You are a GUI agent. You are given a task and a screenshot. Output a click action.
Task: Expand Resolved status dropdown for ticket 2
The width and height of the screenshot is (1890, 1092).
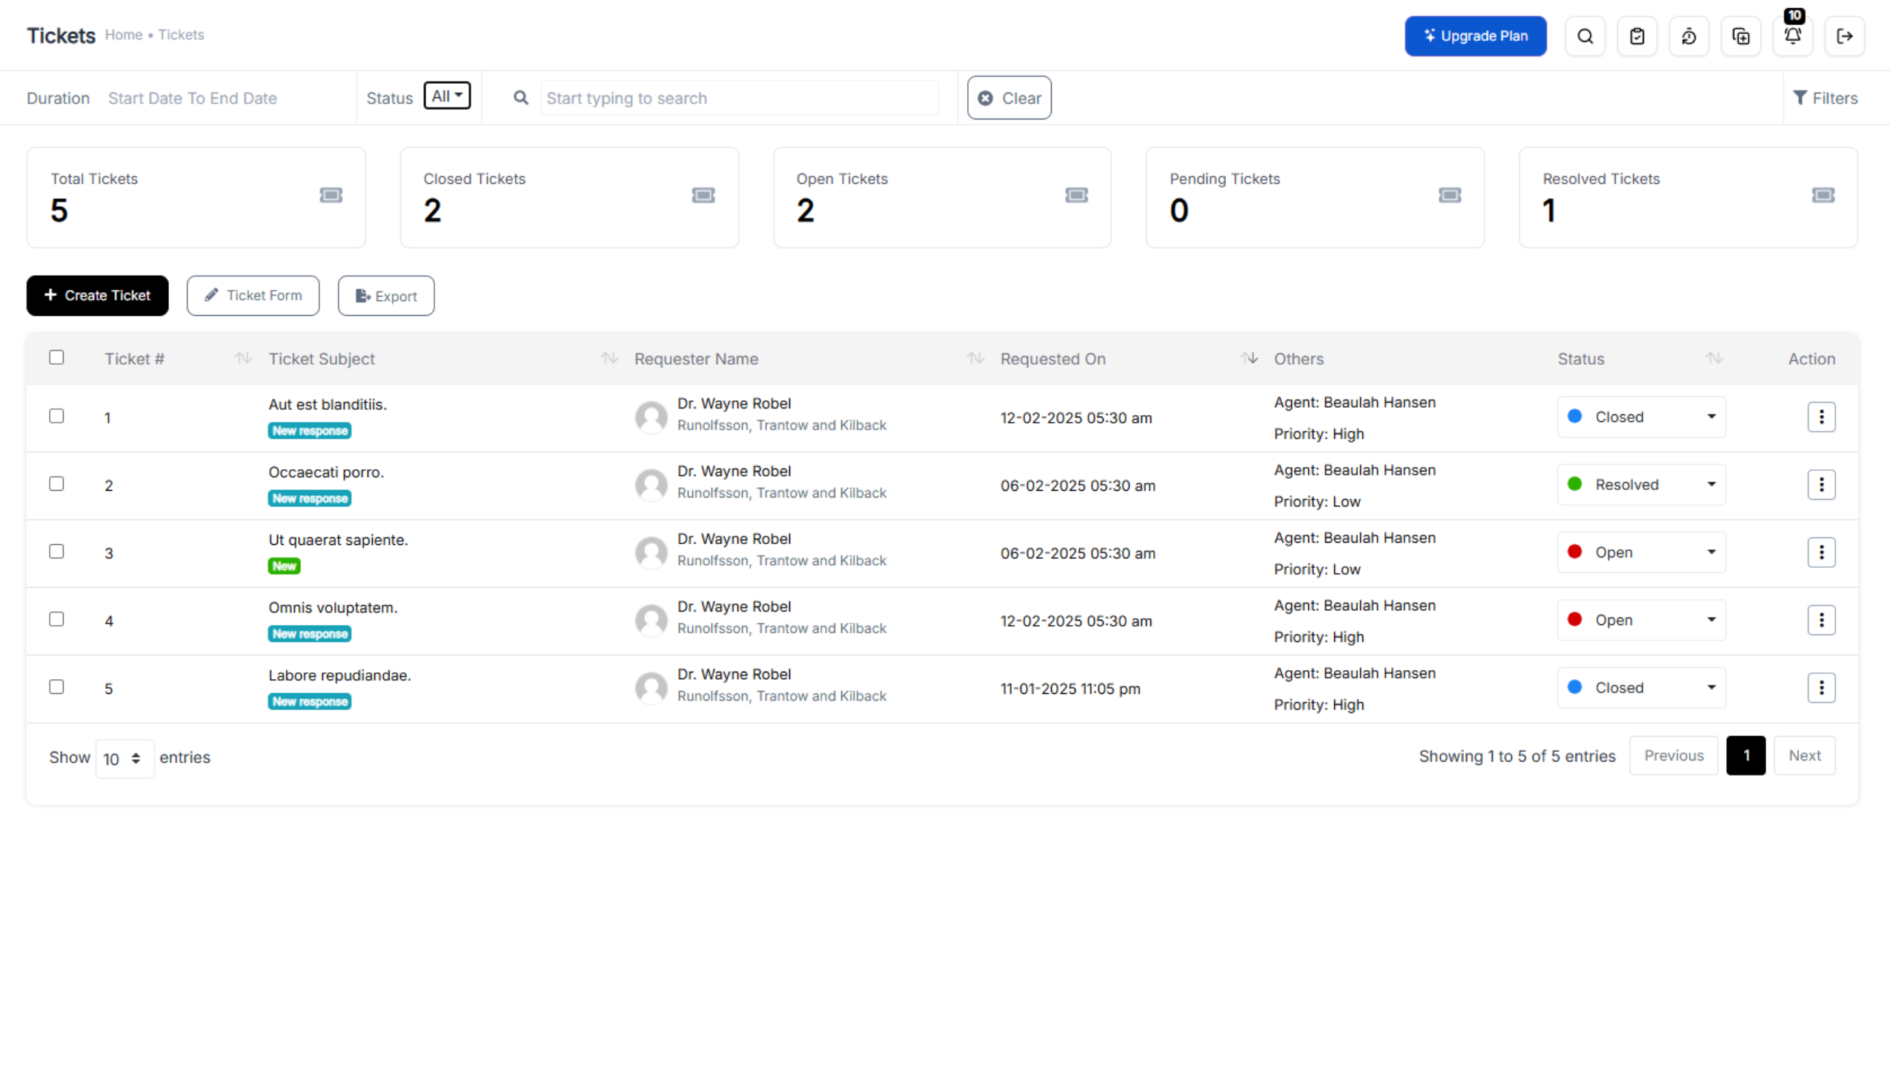pos(1641,485)
